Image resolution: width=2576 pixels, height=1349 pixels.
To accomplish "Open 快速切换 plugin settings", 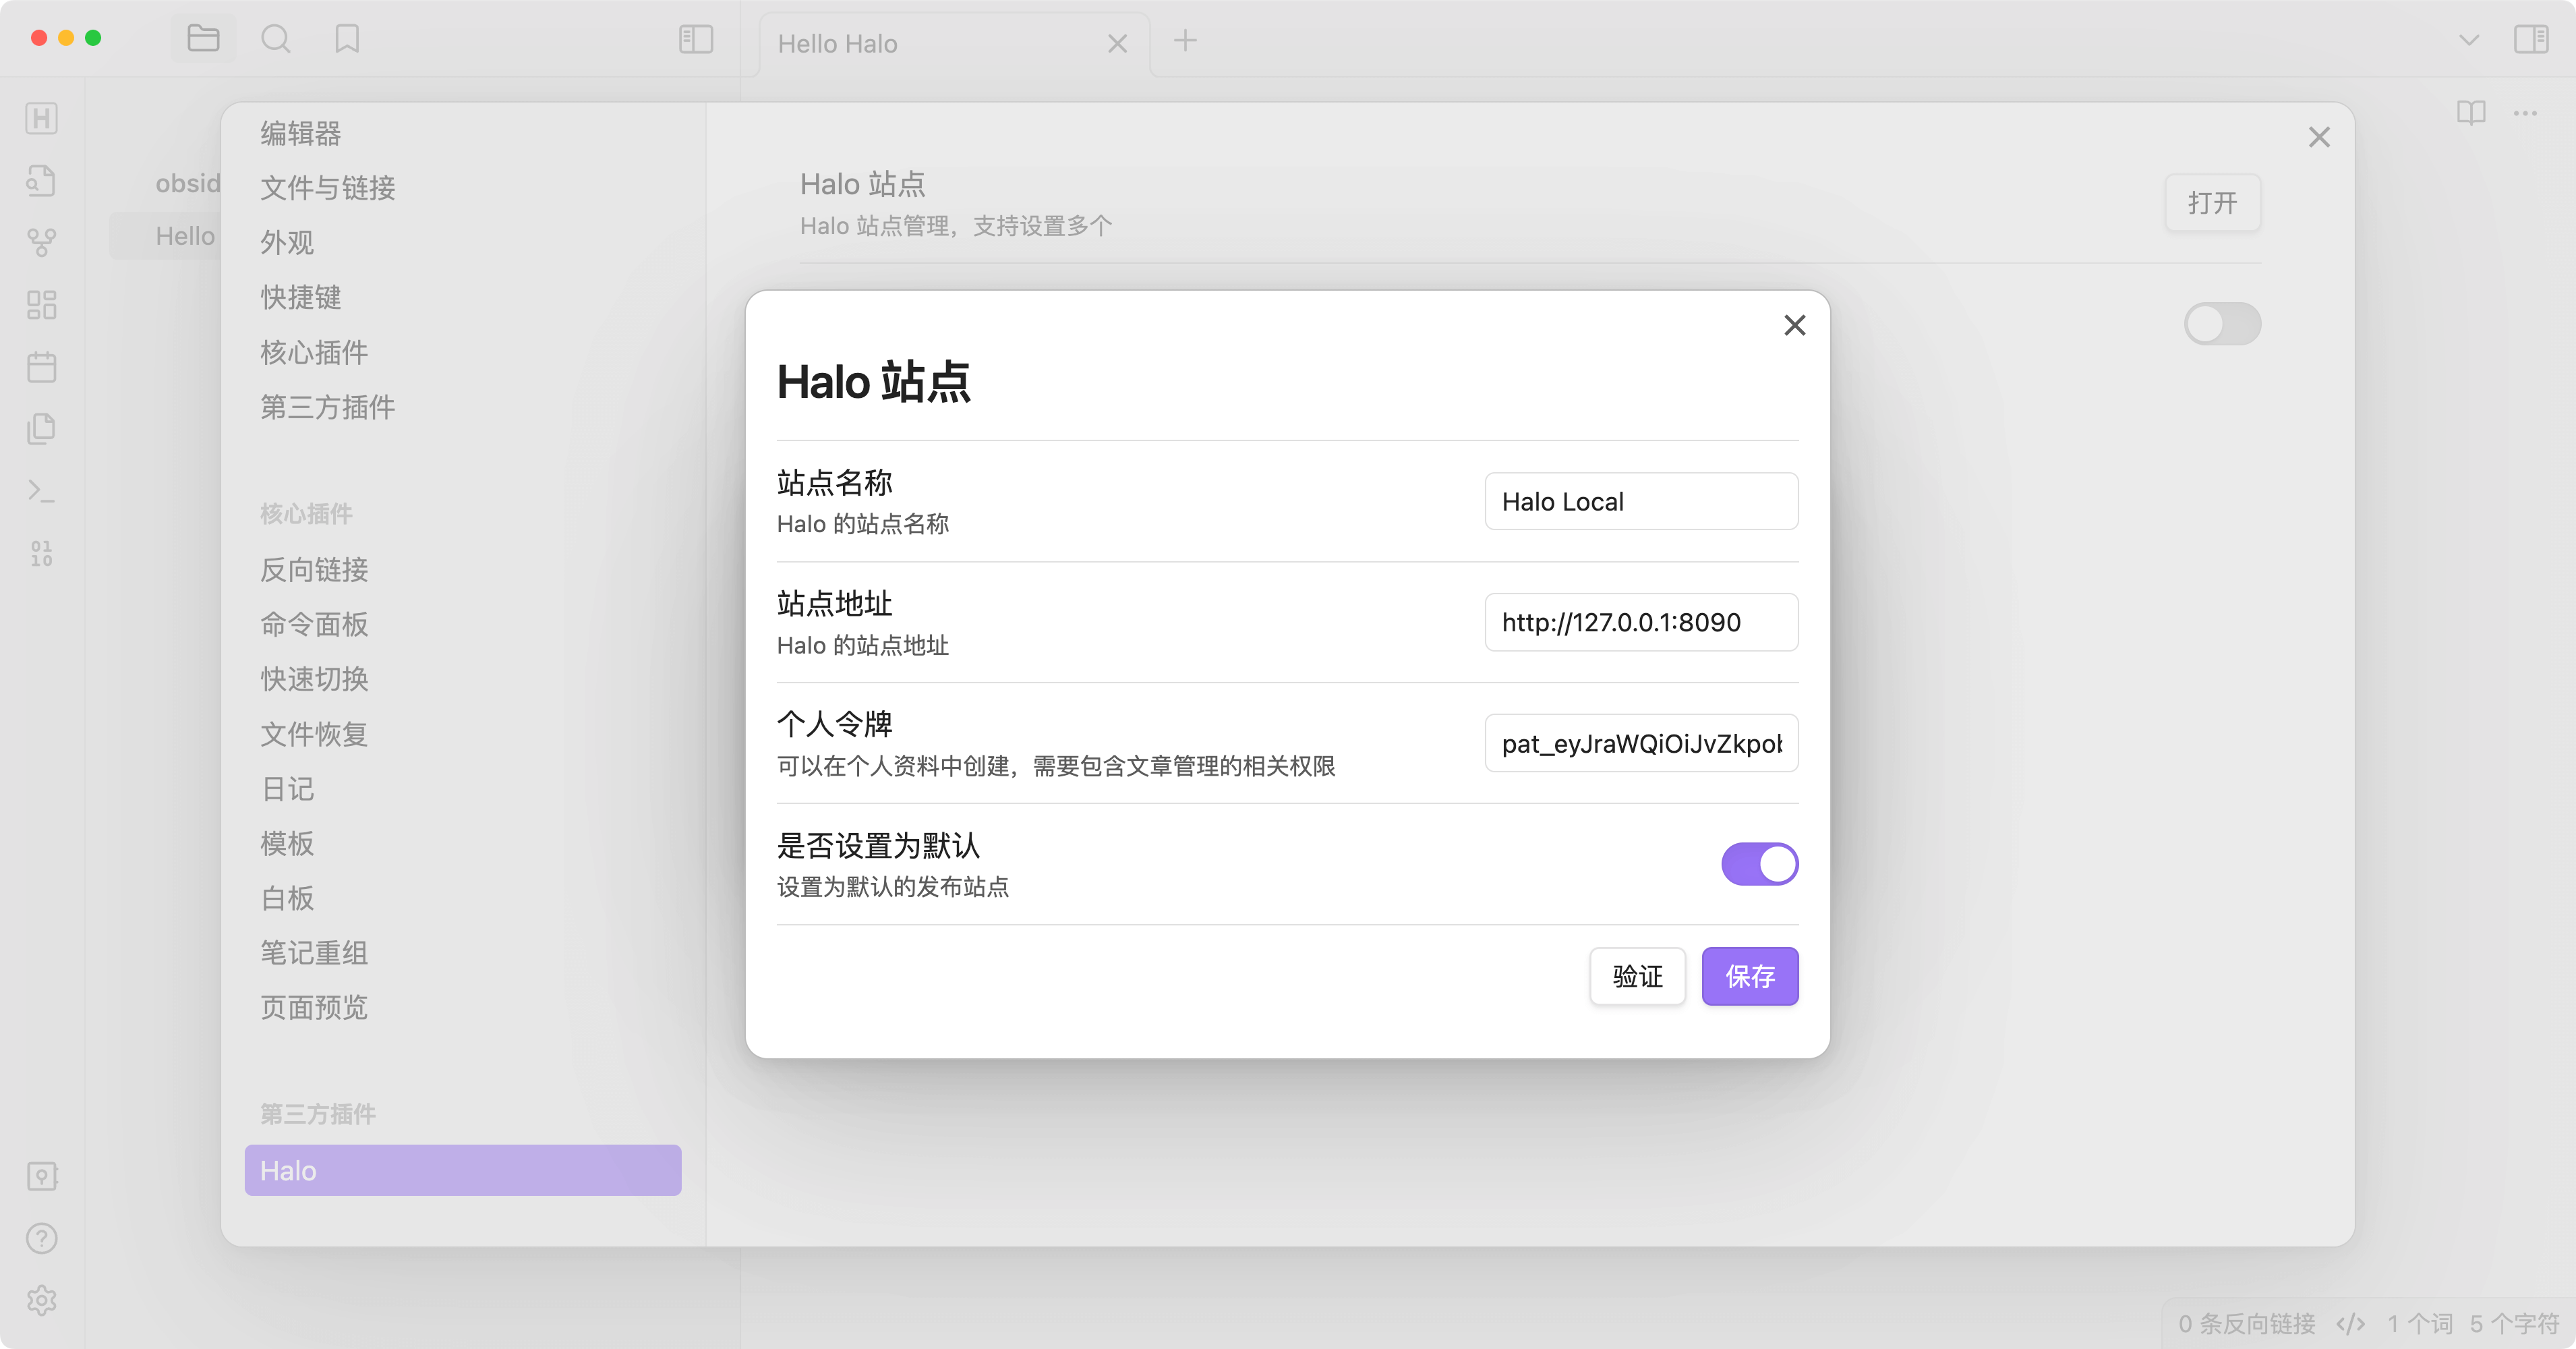I will coord(314,679).
